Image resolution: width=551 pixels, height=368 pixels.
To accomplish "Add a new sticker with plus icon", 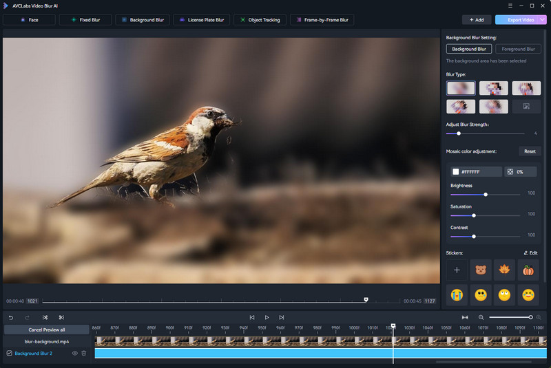I will point(457,270).
